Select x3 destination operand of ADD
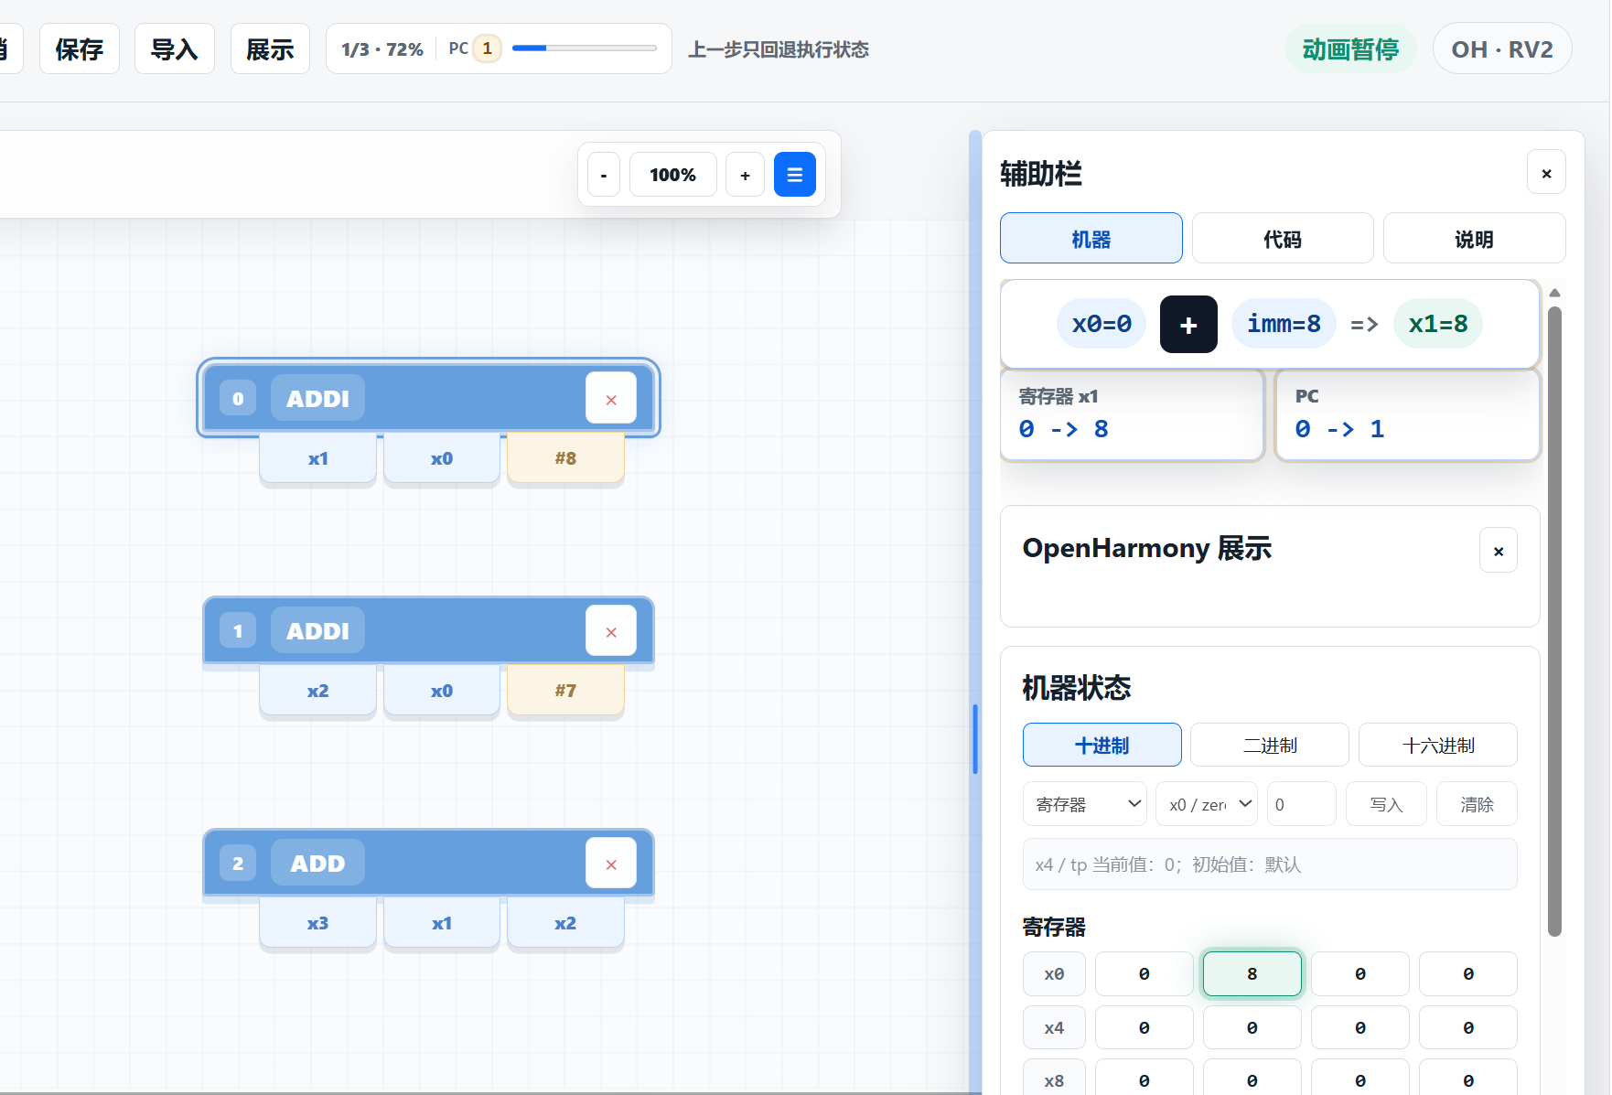 (x=317, y=923)
